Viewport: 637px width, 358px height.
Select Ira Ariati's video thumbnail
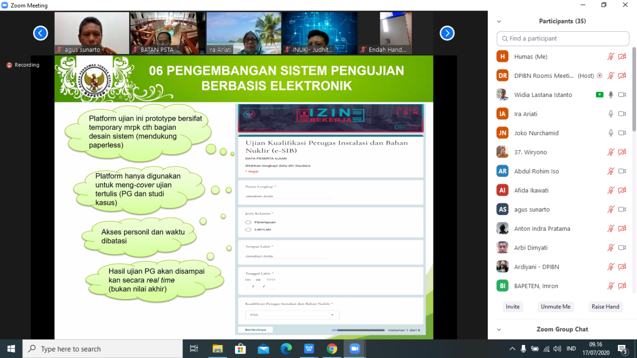click(x=244, y=33)
